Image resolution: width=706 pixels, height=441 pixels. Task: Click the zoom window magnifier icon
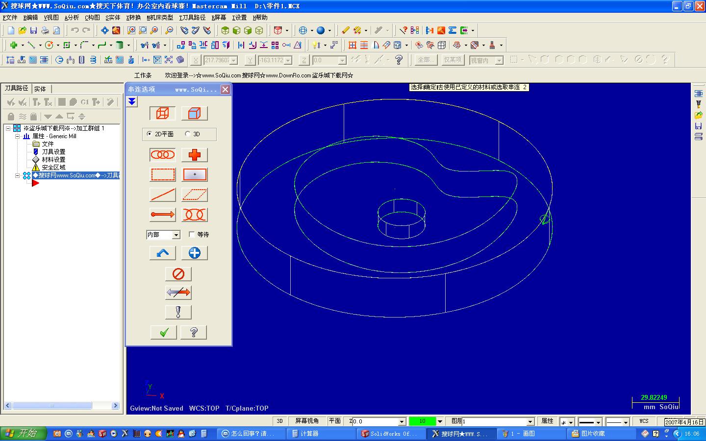point(131,30)
